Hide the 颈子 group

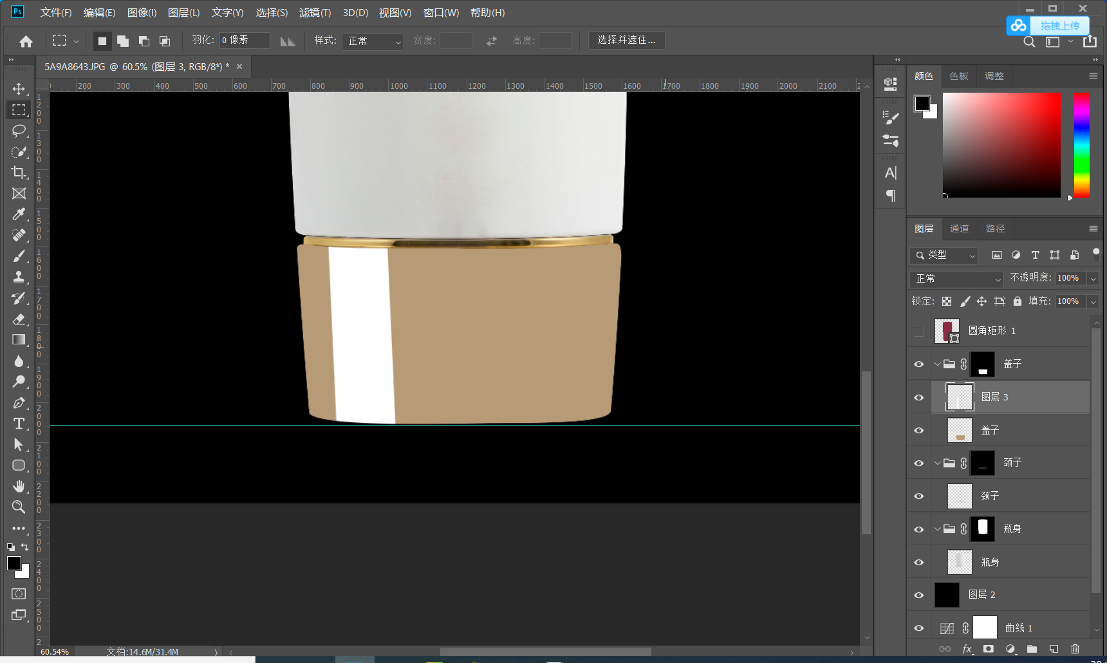918,463
